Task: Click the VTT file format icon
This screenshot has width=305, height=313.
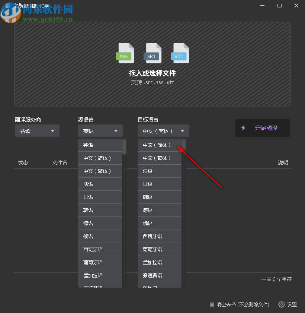Action: (180, 52)
